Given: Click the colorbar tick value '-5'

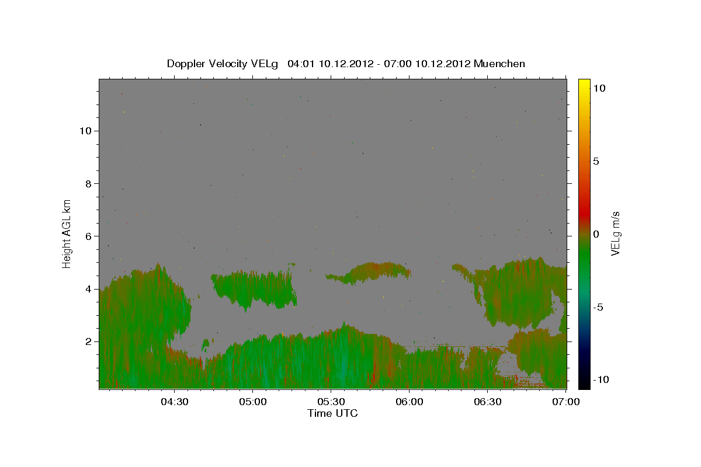Looking at the screenshot, I should pos(599,307).
